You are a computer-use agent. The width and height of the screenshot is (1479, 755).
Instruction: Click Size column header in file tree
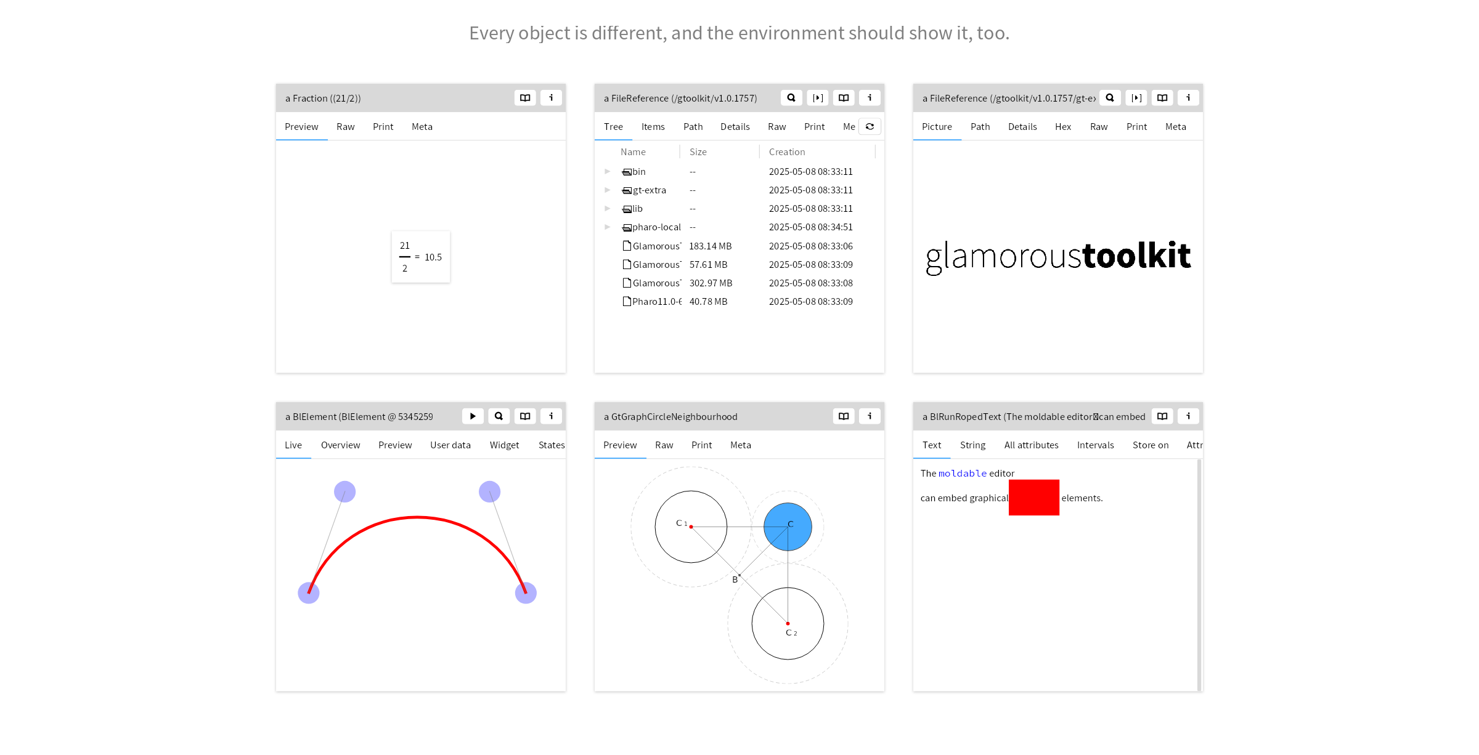pos(698,152)
